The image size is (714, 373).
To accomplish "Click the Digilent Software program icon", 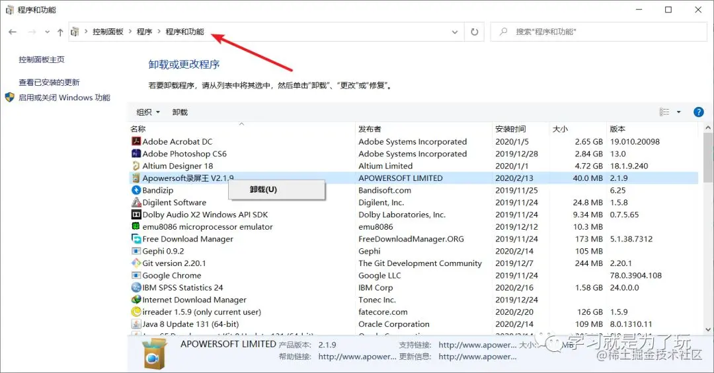I will pos(136,203).
